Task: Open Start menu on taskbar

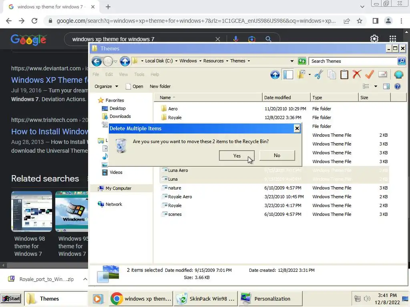Action: point(11,298)
